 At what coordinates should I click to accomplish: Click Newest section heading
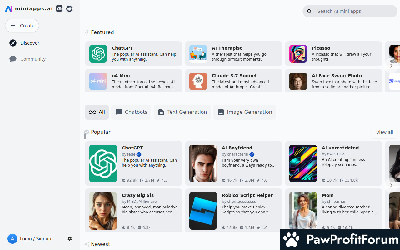coord(101,244)
